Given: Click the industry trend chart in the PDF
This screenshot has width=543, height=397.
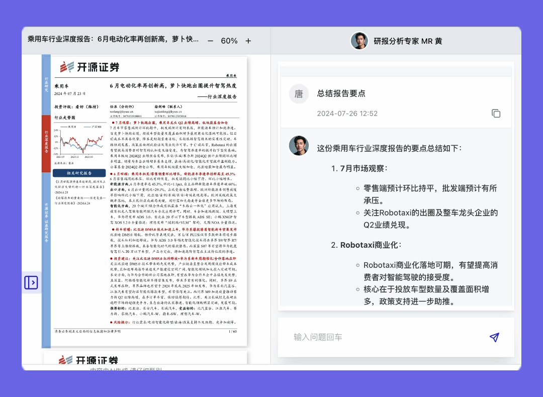Looking at the screenshot, I should pyautogui.click(x=80, y=142).
